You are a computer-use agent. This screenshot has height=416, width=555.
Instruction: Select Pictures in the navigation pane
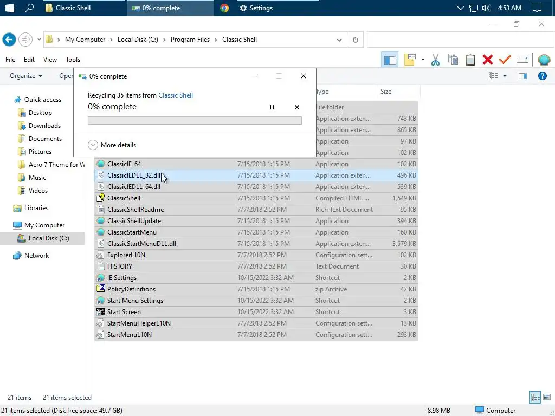click(40, 152)
